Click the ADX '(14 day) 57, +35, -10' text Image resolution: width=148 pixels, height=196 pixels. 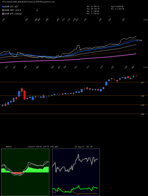[83, 147]
